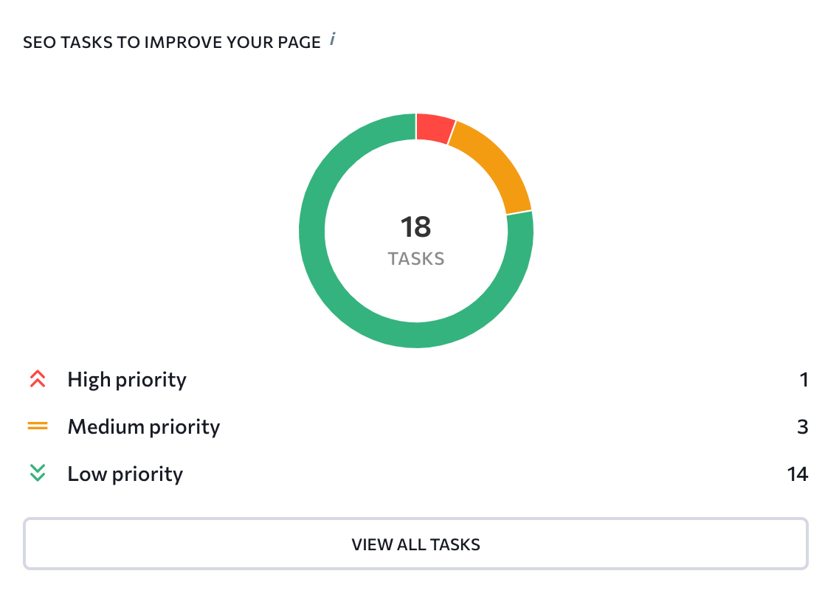Open the View All Tasks button
The width and height of the screenshot is (825, 596).
pos(415,544)
